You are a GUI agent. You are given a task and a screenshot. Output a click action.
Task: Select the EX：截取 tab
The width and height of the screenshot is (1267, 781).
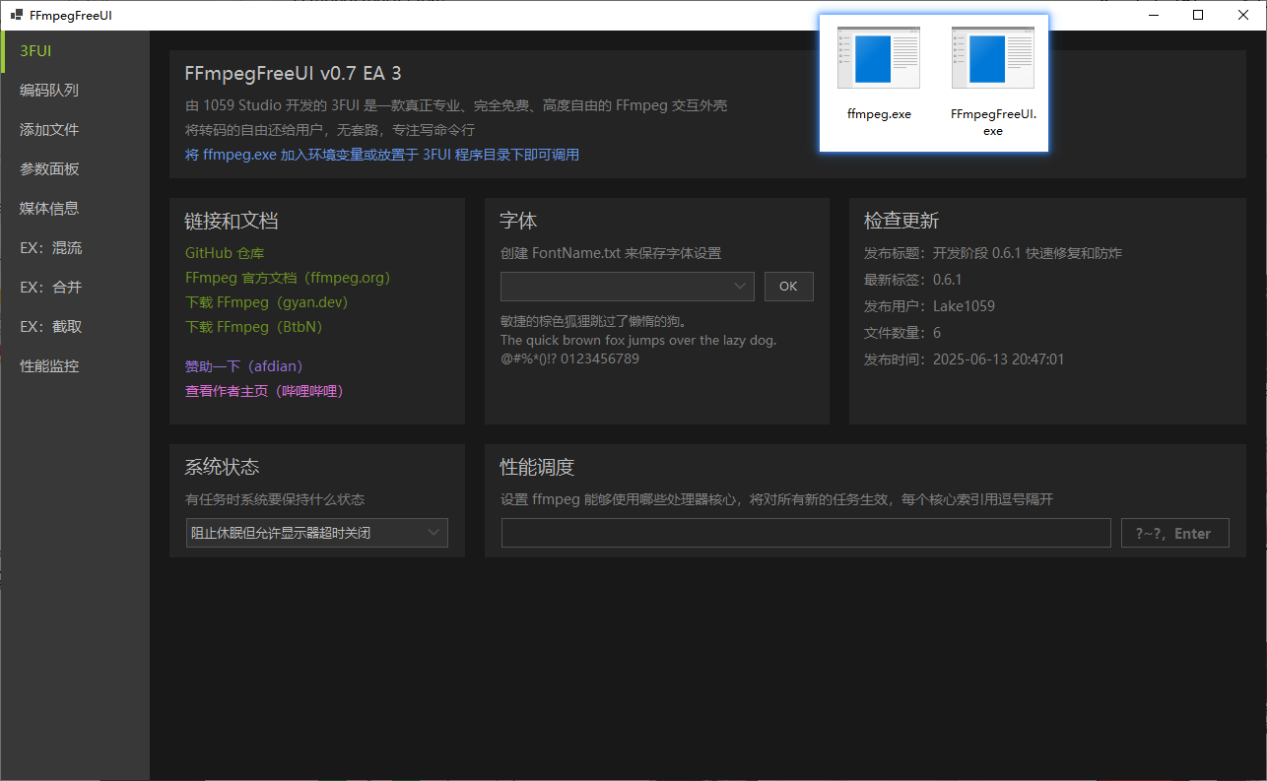(x=75, y=327)
